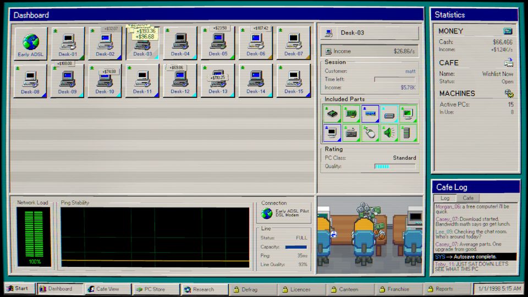Screen dimensions: 528x297
Task: Select the Desk-08 computer
Action: click(x=30, y=81)
